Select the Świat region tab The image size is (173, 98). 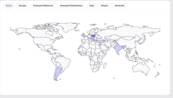click(x=9, y=6)
